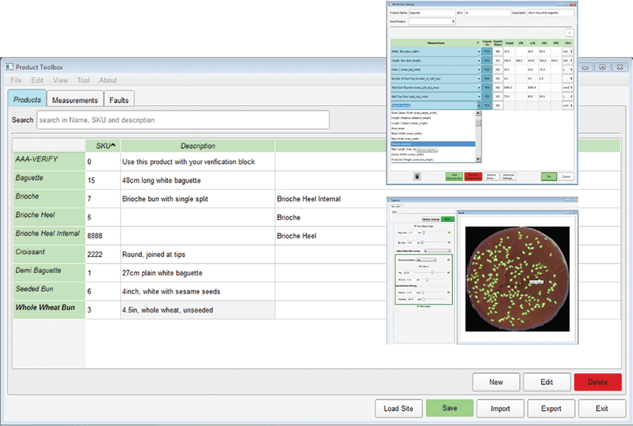
Task: Toggle the eye icon beside the Min Size slider
Action: 448,292
